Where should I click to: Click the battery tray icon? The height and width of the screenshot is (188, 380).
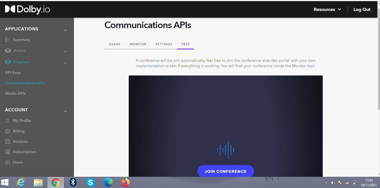pos(354,183)
